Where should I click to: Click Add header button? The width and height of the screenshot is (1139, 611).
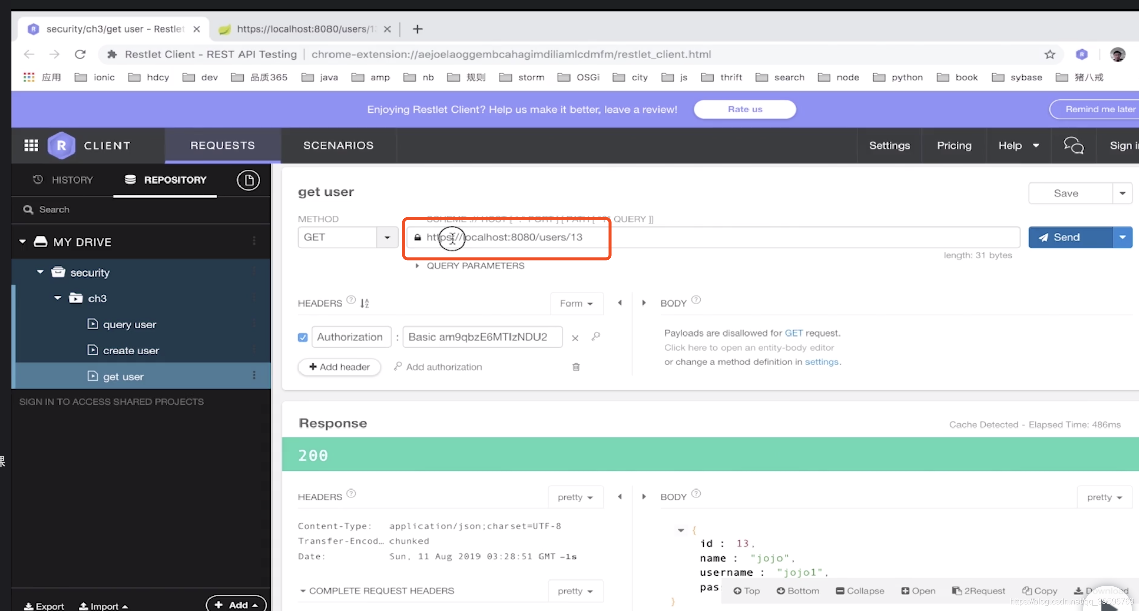pyautogui.click(x=339, y=367)
